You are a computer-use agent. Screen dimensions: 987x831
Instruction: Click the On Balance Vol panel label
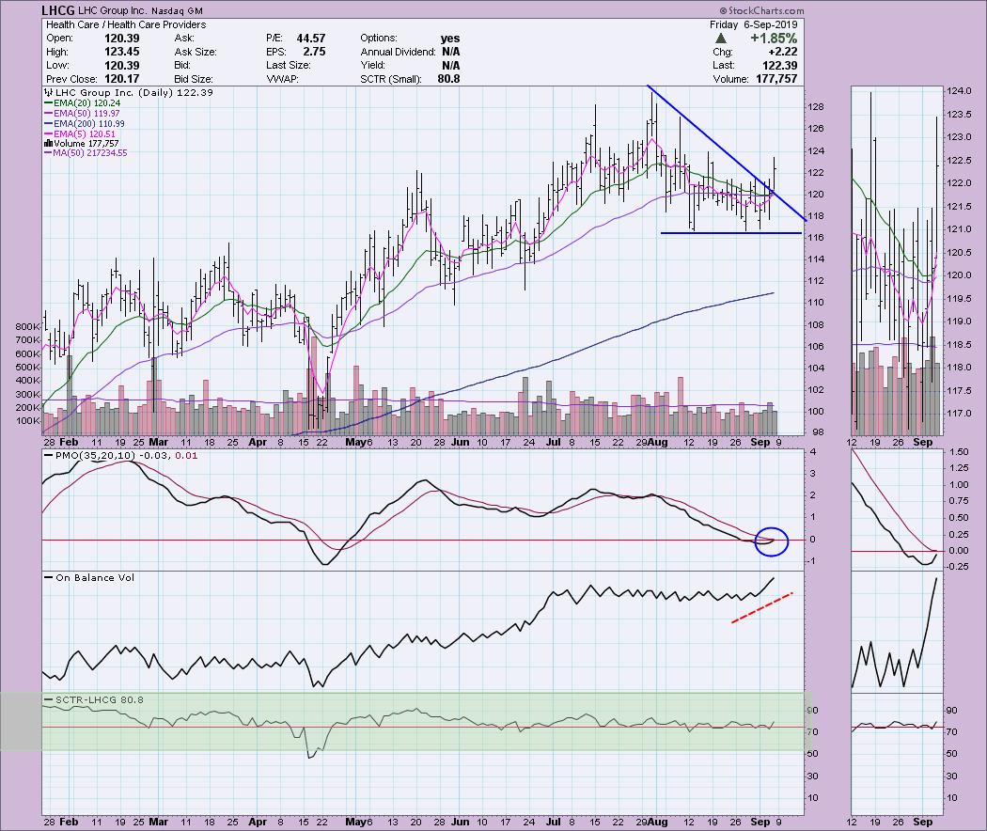pyautogui.click(x=83, y=577)
